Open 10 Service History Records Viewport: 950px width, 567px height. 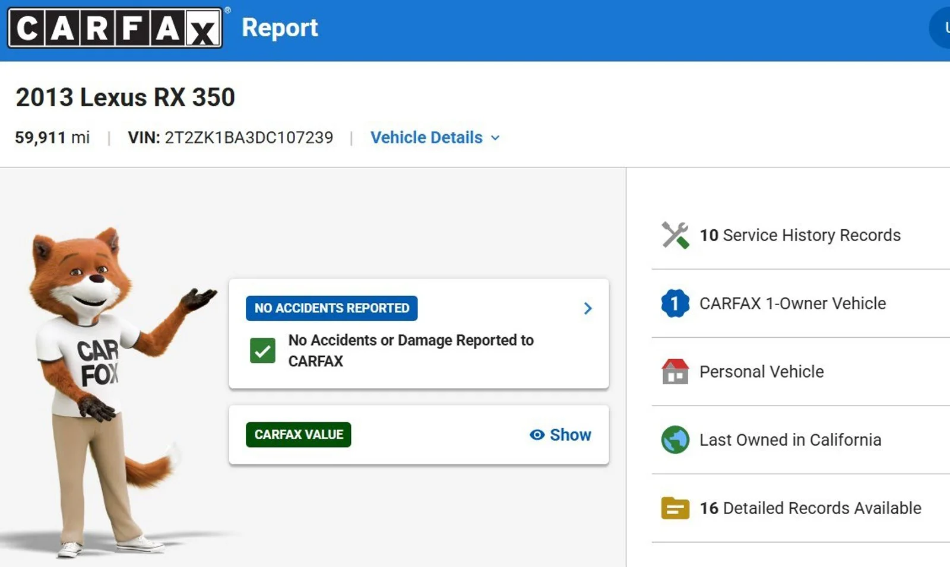(800, 235)
